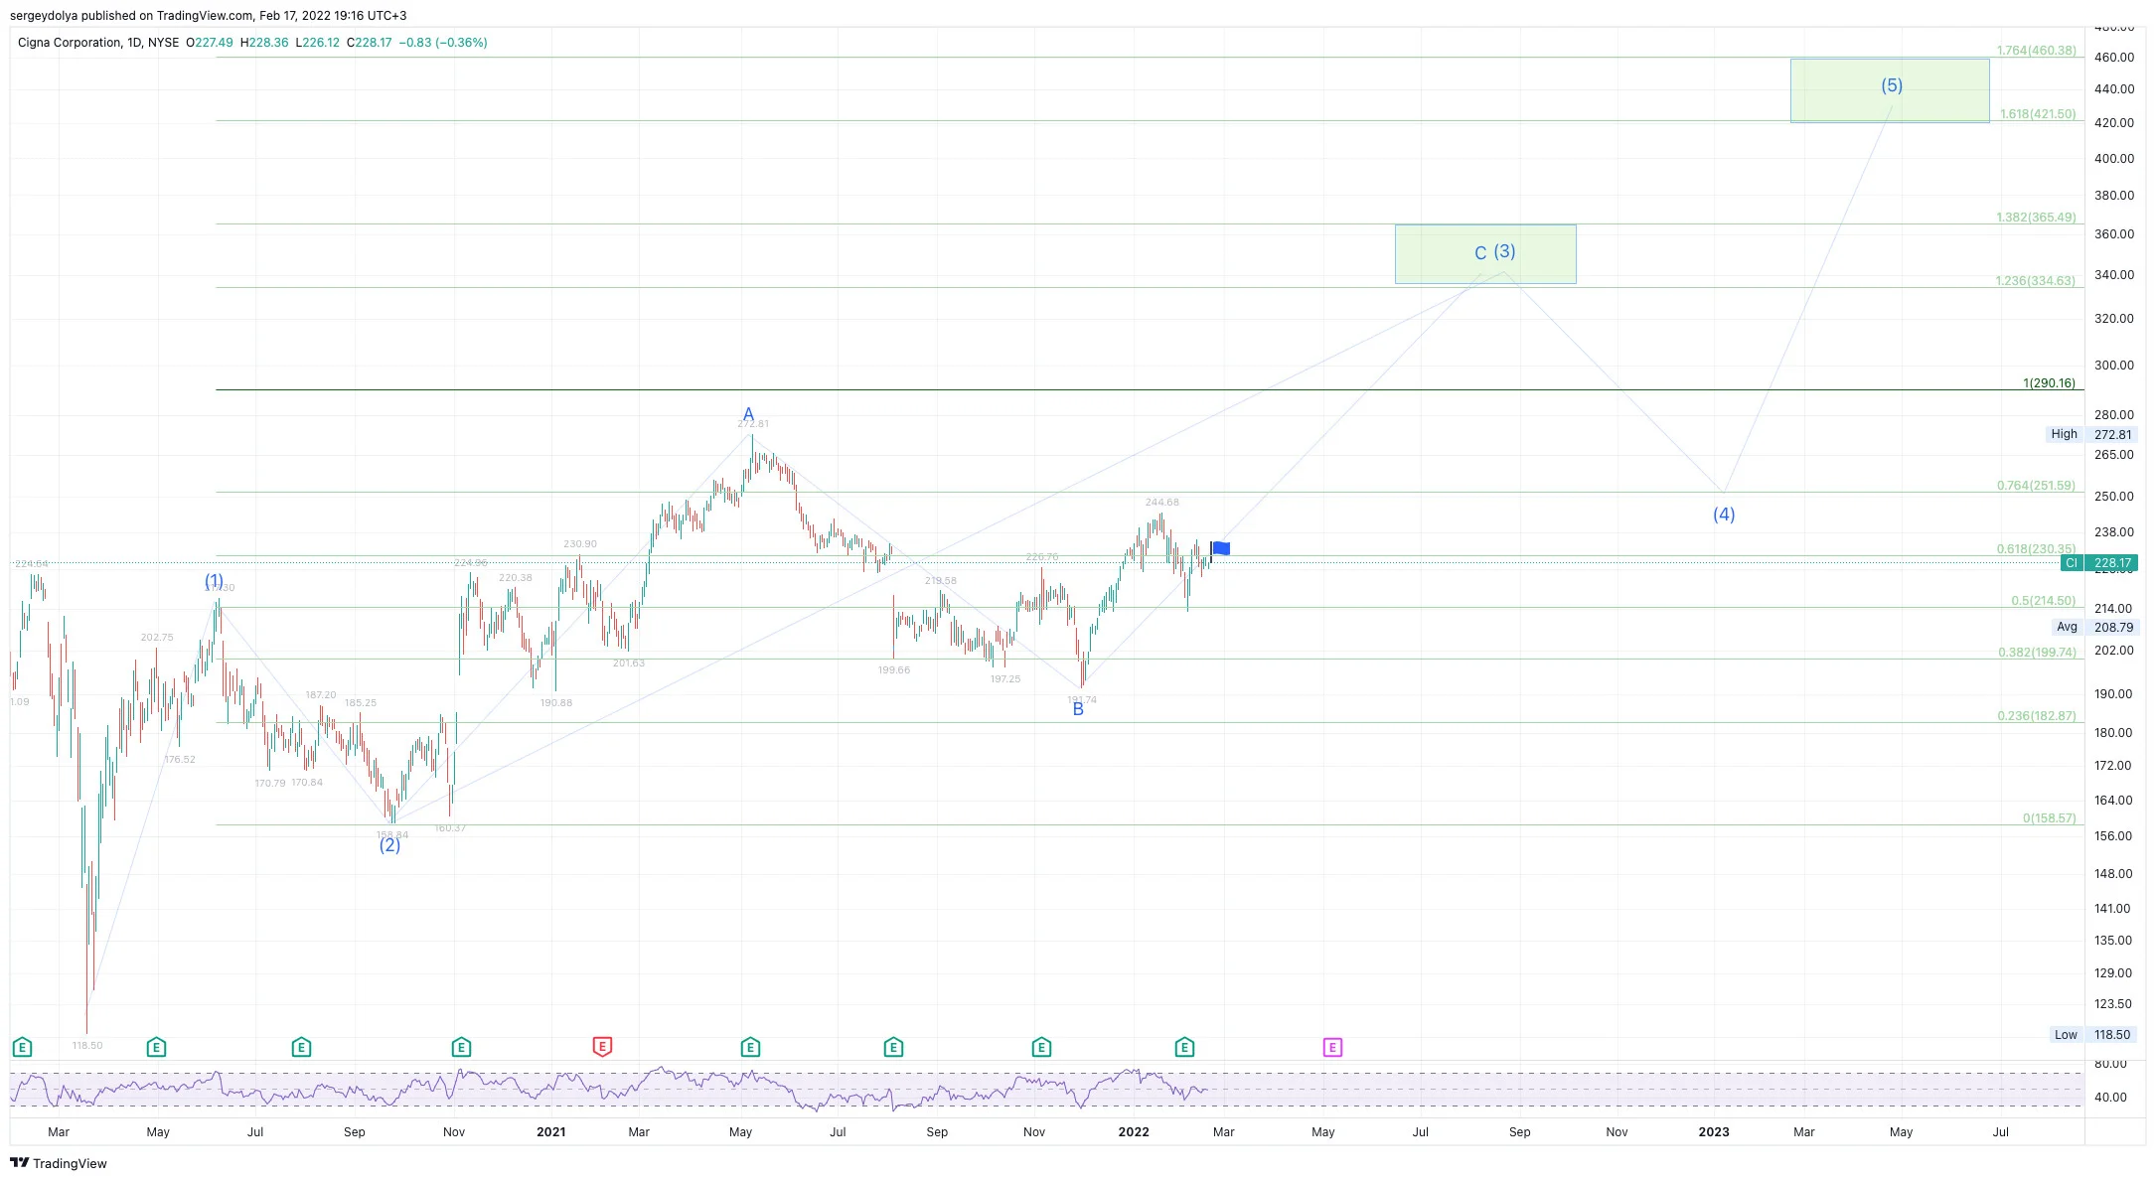Click the 197.25 swing low price label

[x=1005, y=679]
